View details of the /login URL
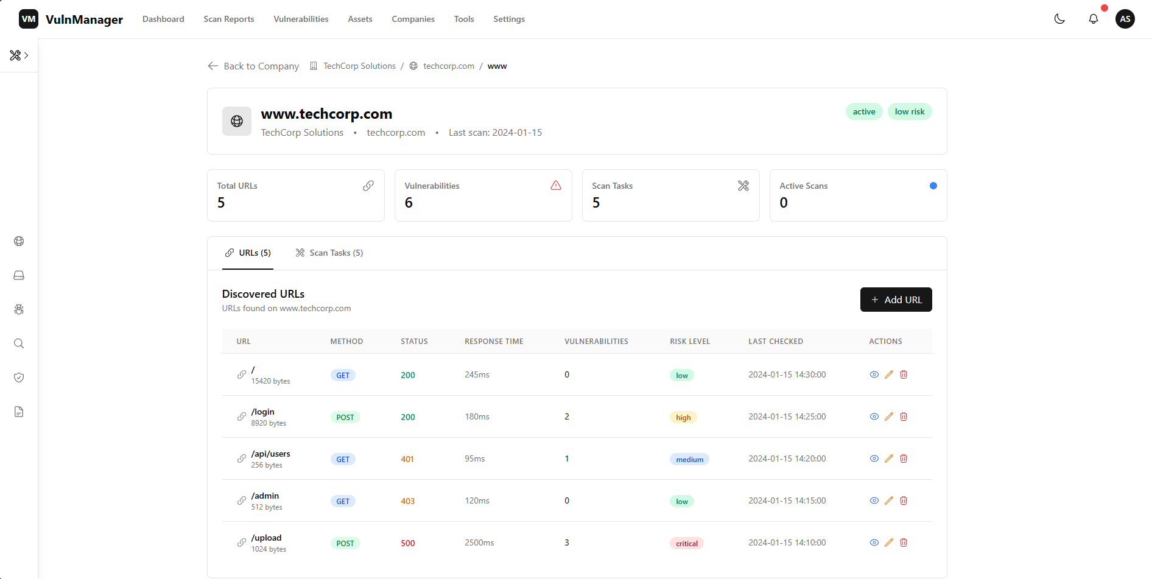 tap(874, 416)
